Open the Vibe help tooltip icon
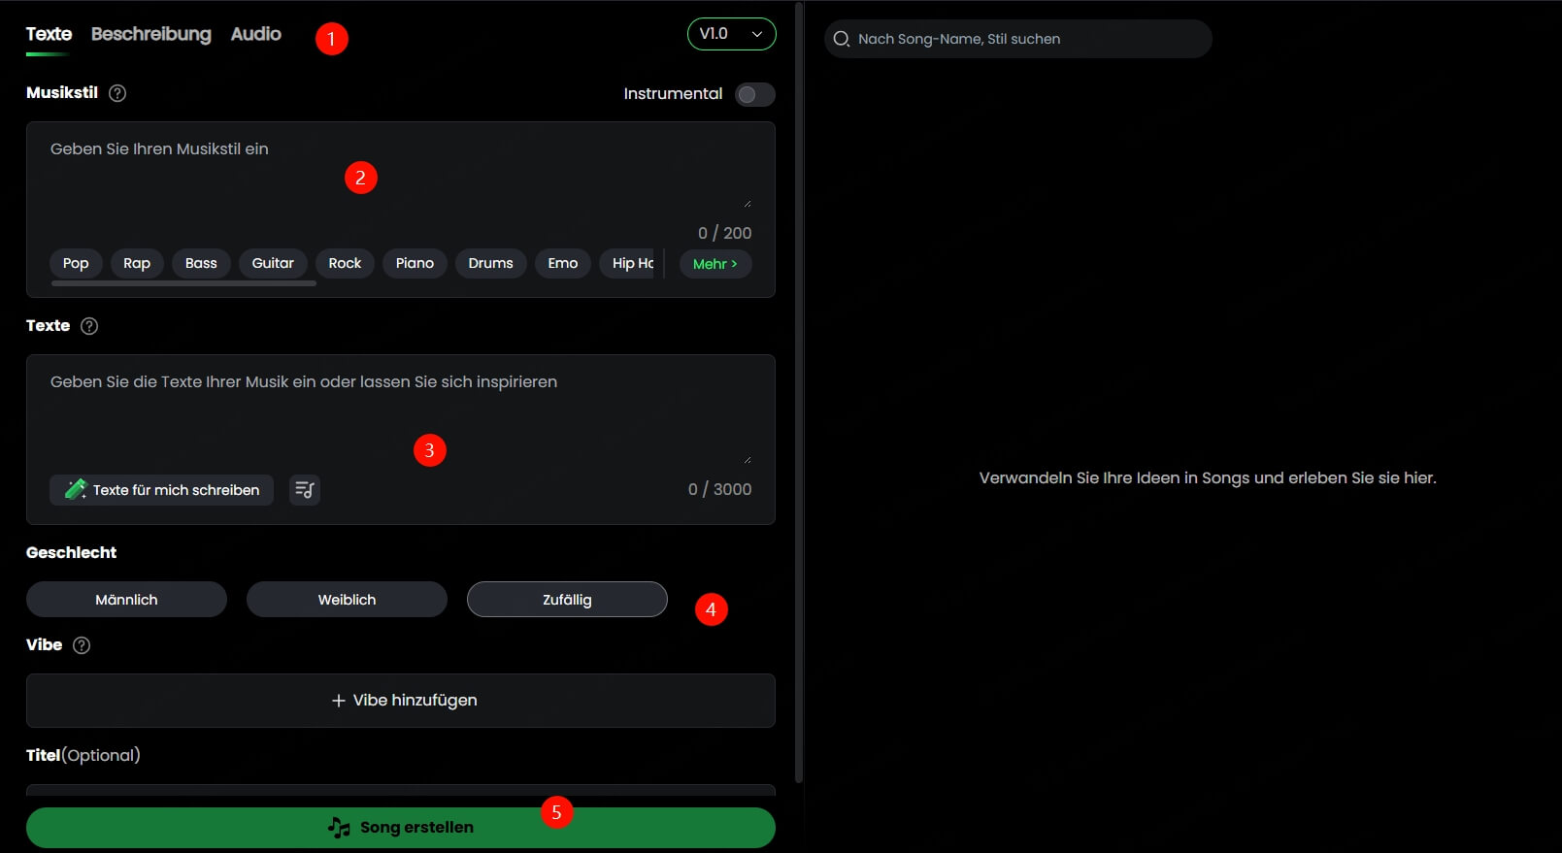 82,645
